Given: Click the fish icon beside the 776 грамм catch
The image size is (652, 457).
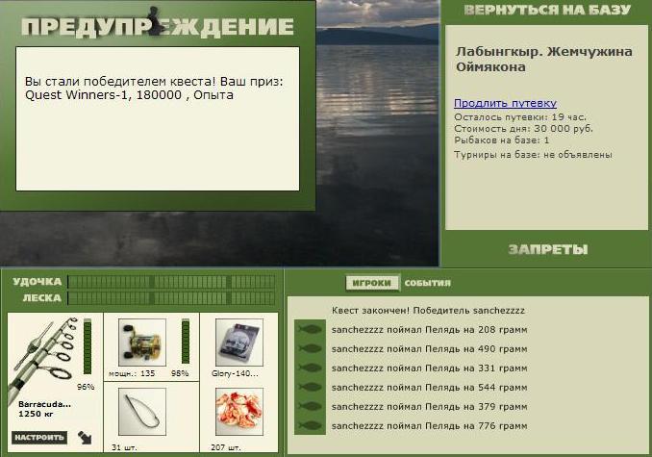Looking at the screenshot, I should point(311,425).
